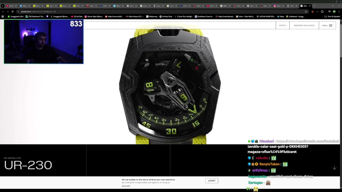Open the Chrome three-dot menu
The width and height of the screenshot is (342, 192).
pyautogui.click(x=339, y=12)
